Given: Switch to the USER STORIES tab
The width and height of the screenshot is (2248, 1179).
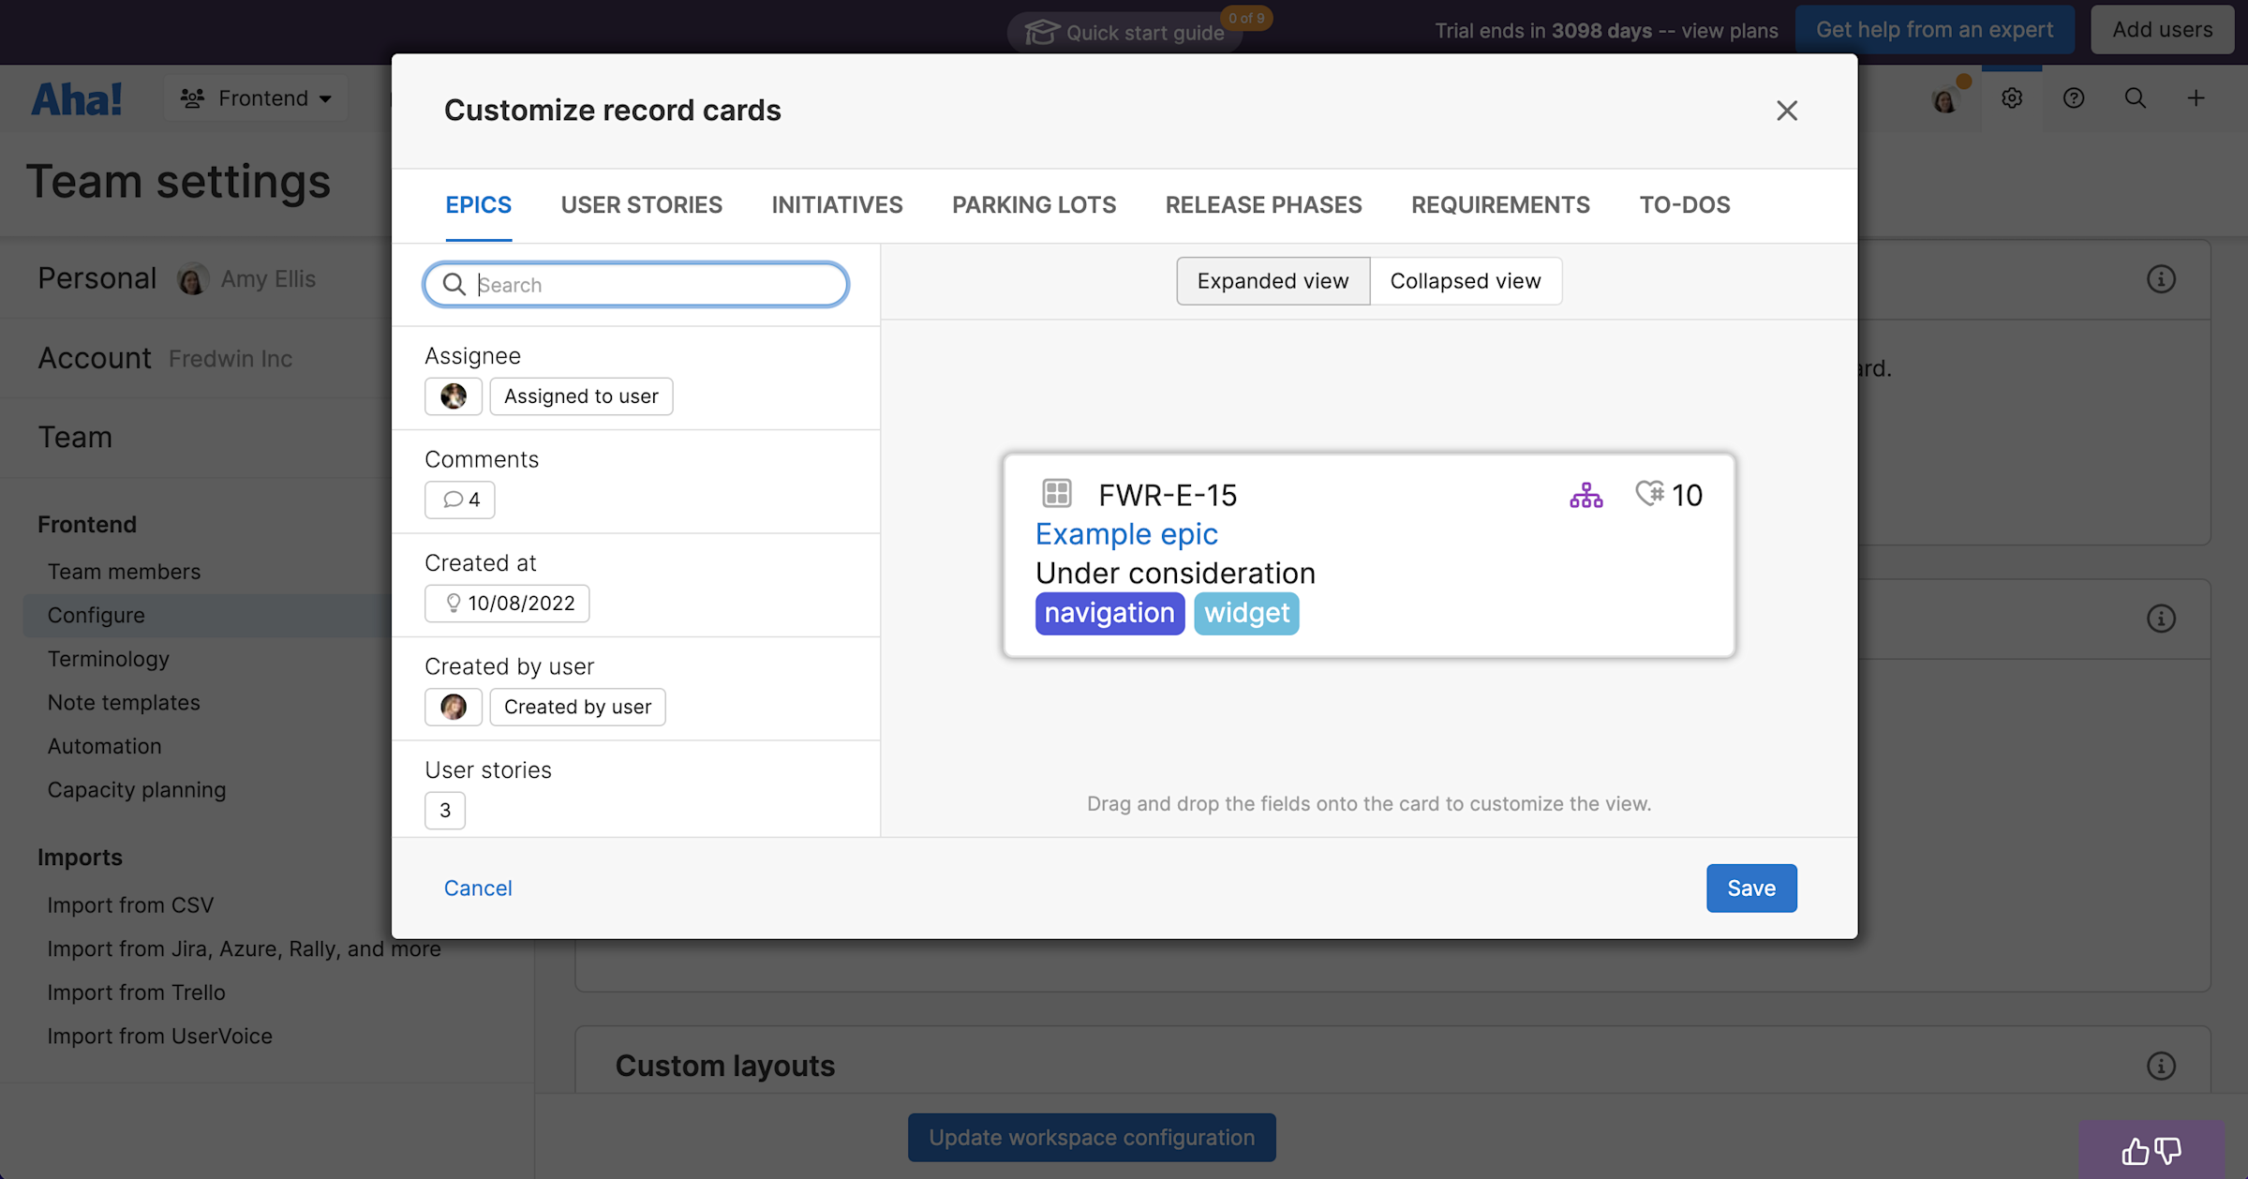Looking at the screenshot, I should (x=641, y=204).
